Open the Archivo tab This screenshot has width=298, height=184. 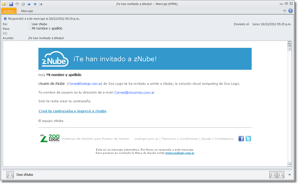click(9, 11)
